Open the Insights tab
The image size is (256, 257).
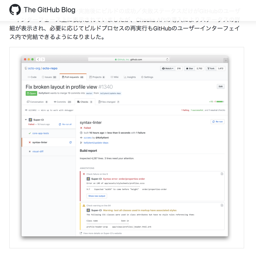click(x=130, y=77)
